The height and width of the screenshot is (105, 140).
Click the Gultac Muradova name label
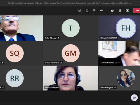tap(52, 63)
